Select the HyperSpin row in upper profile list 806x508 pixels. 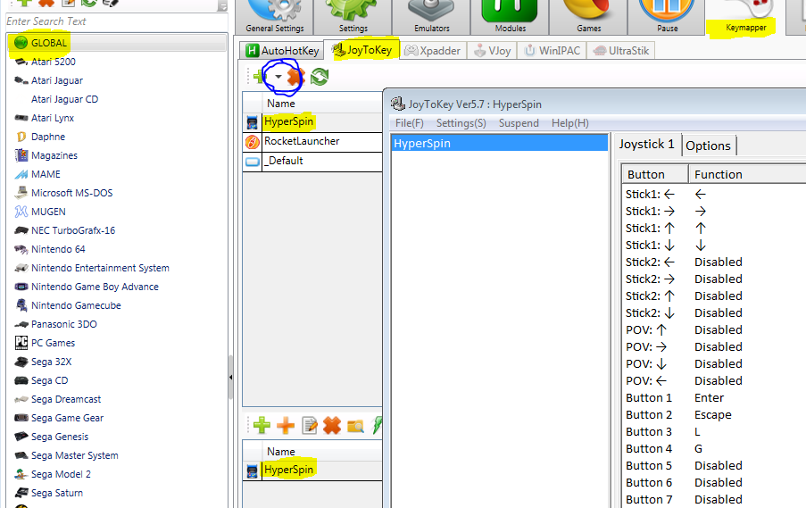[x=312, y=122]
